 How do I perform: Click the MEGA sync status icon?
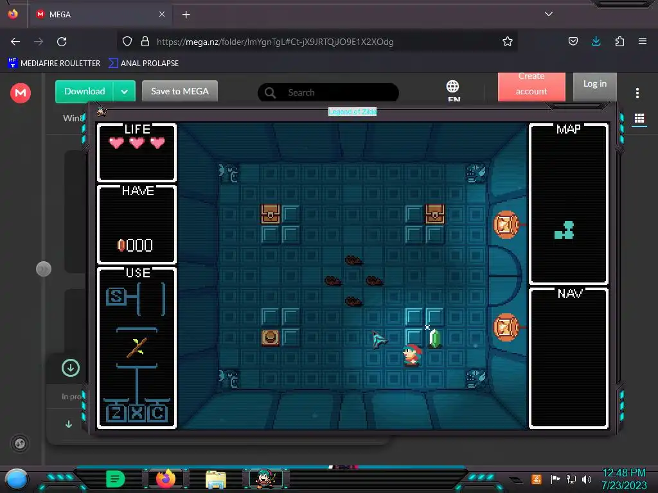[x=20, y=443]
